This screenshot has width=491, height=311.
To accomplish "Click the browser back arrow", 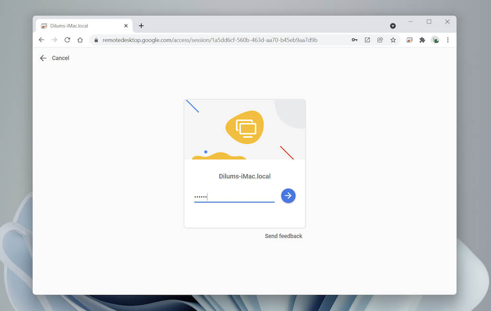I will pos(41,40).
